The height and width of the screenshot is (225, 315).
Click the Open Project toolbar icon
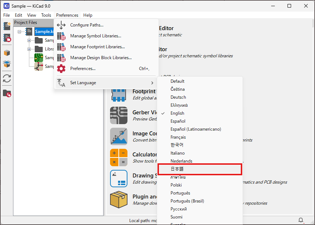tap(7, 38)
